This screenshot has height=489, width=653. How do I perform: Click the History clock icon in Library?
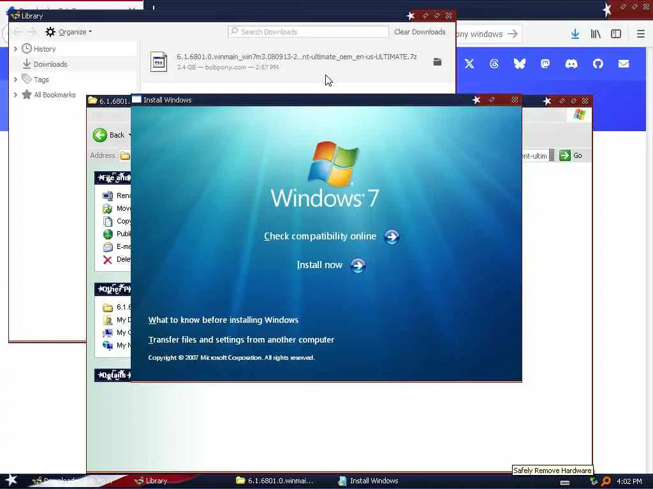[27, 48]
